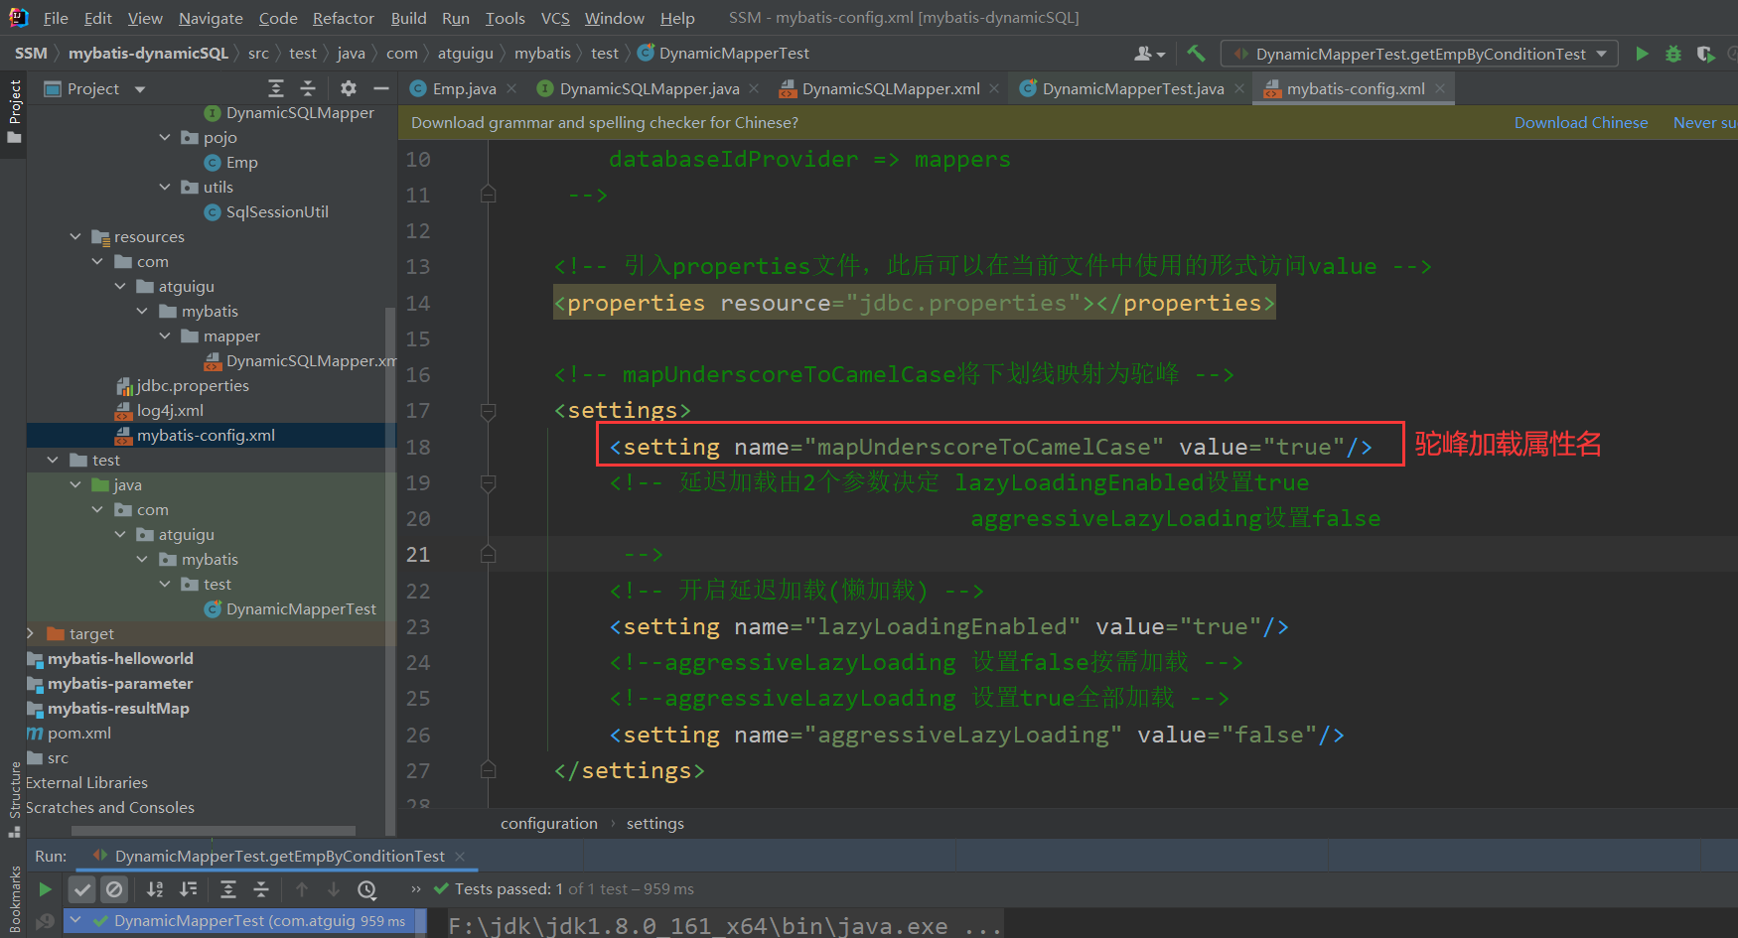
Task: Open the code-with-me user icon menu
Action: click(x=1149, y=54)
